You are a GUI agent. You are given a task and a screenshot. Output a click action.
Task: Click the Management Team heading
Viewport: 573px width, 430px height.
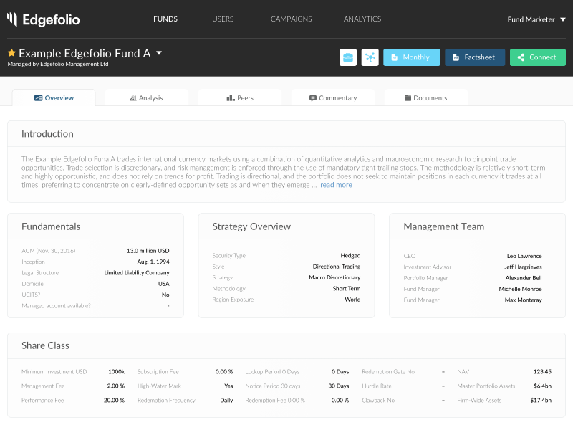pyautogui.click(x=443, y=226)
